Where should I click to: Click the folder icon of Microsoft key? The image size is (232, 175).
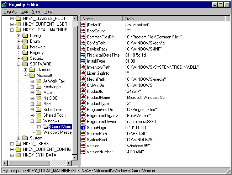tap(32, 75)
